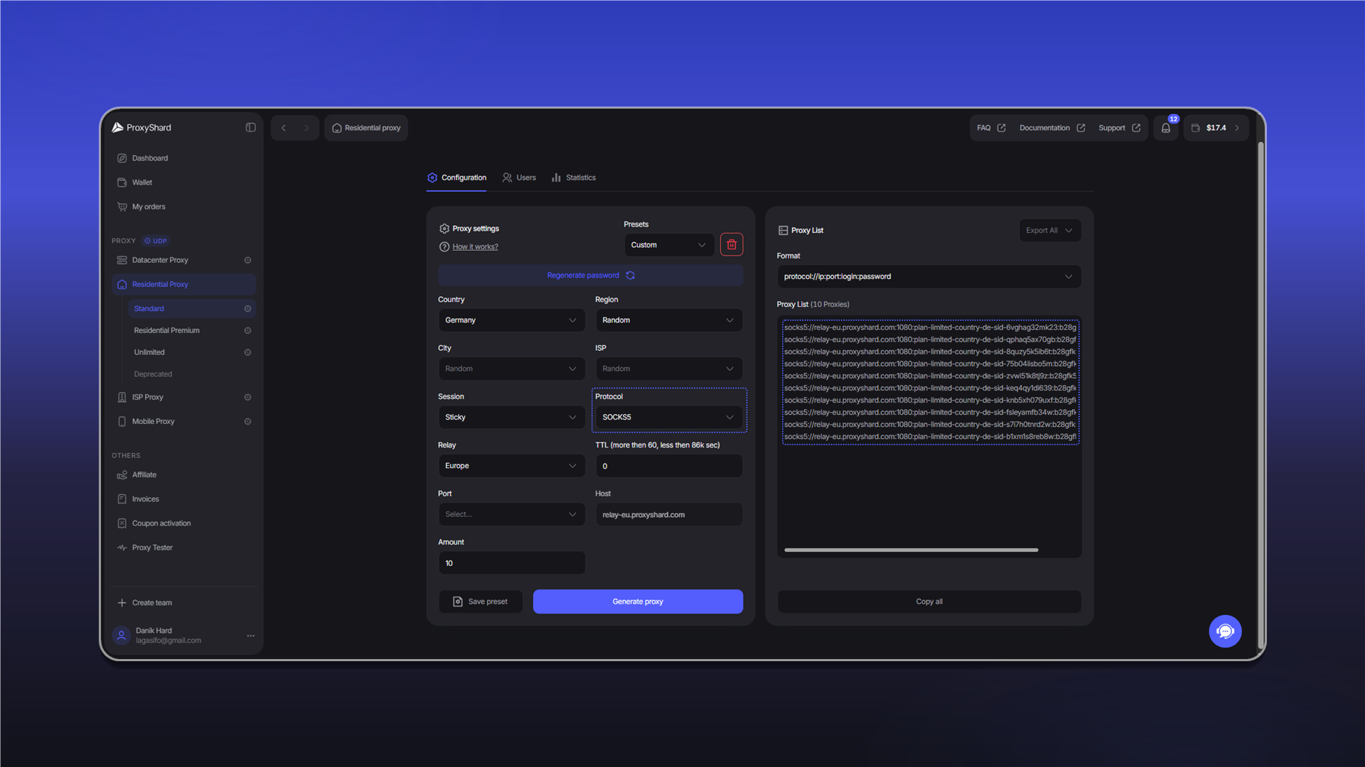1365x767 pixels.
Task: Click settings gear beside Datacenter Proxy
Action: point(247,260)
